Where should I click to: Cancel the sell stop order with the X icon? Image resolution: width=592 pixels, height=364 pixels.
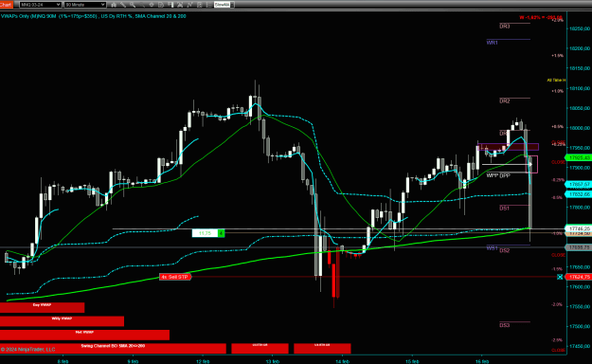[560, 277]
